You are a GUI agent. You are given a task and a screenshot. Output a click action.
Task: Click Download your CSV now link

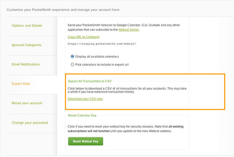point(85,99)
